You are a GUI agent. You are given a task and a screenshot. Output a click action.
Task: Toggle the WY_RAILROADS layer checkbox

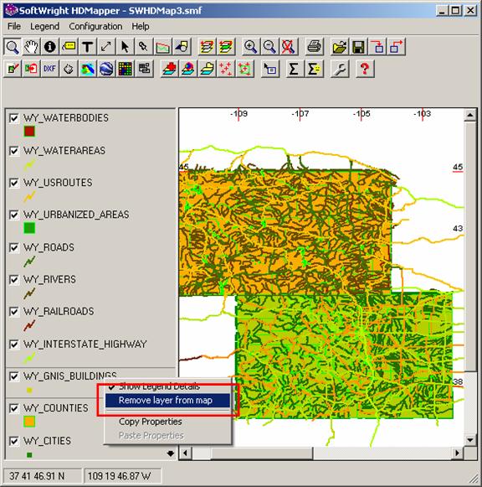point(14,312)
